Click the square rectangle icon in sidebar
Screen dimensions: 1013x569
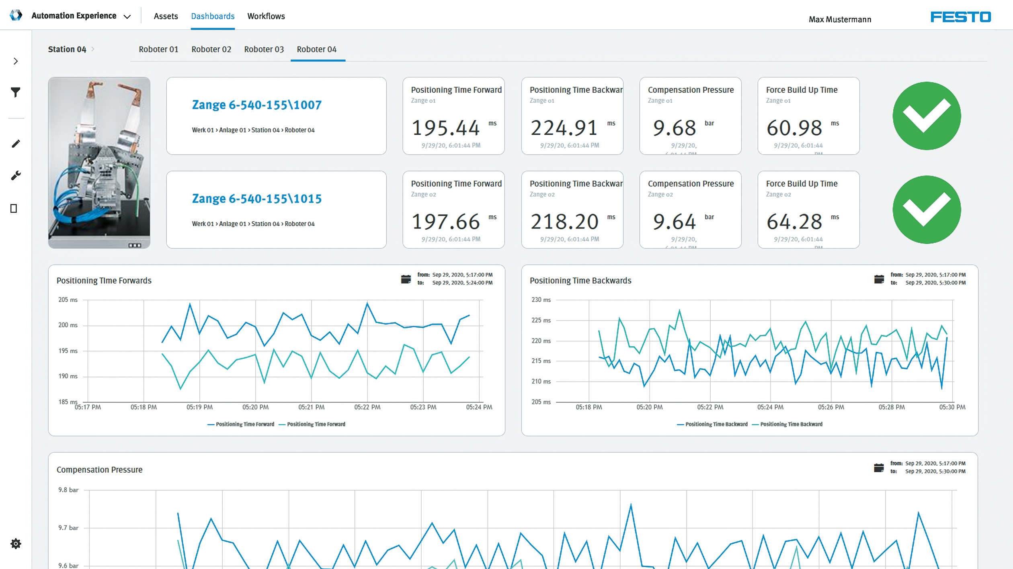coord(14,208)
